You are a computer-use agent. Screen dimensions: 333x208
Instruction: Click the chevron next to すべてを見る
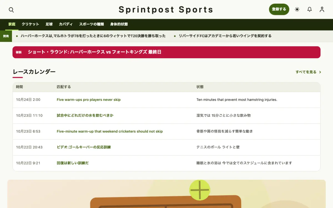click(x=320, y=72)
